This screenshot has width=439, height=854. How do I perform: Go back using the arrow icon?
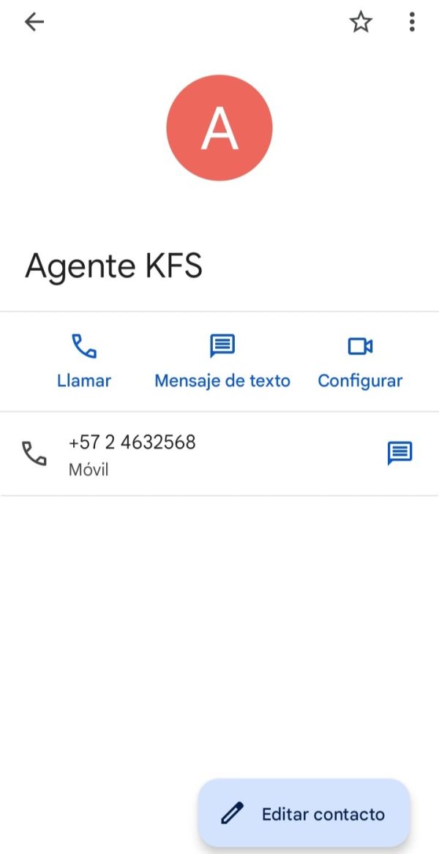pos(34,23)
